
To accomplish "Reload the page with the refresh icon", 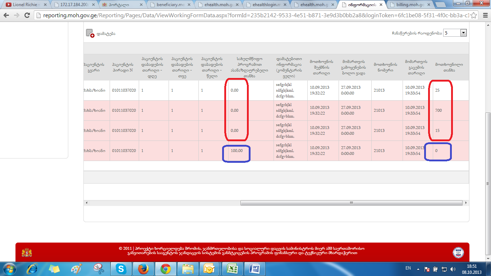I will (x=27, y=15).
